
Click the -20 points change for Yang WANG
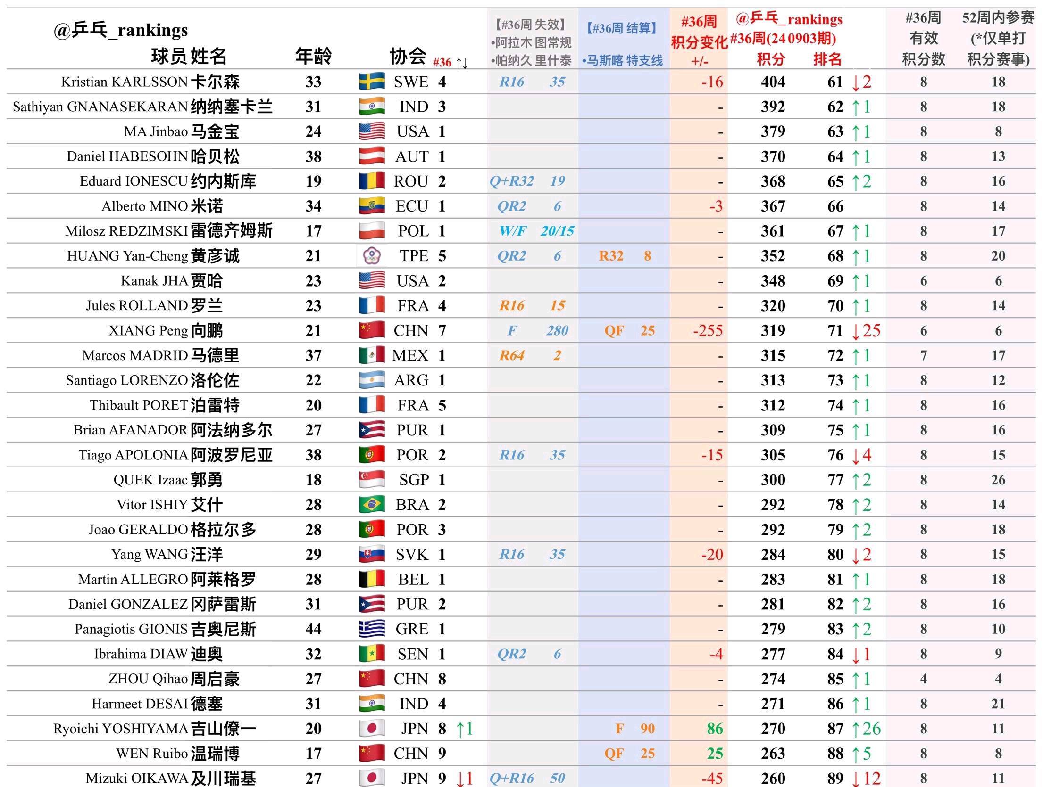[712, 555]
